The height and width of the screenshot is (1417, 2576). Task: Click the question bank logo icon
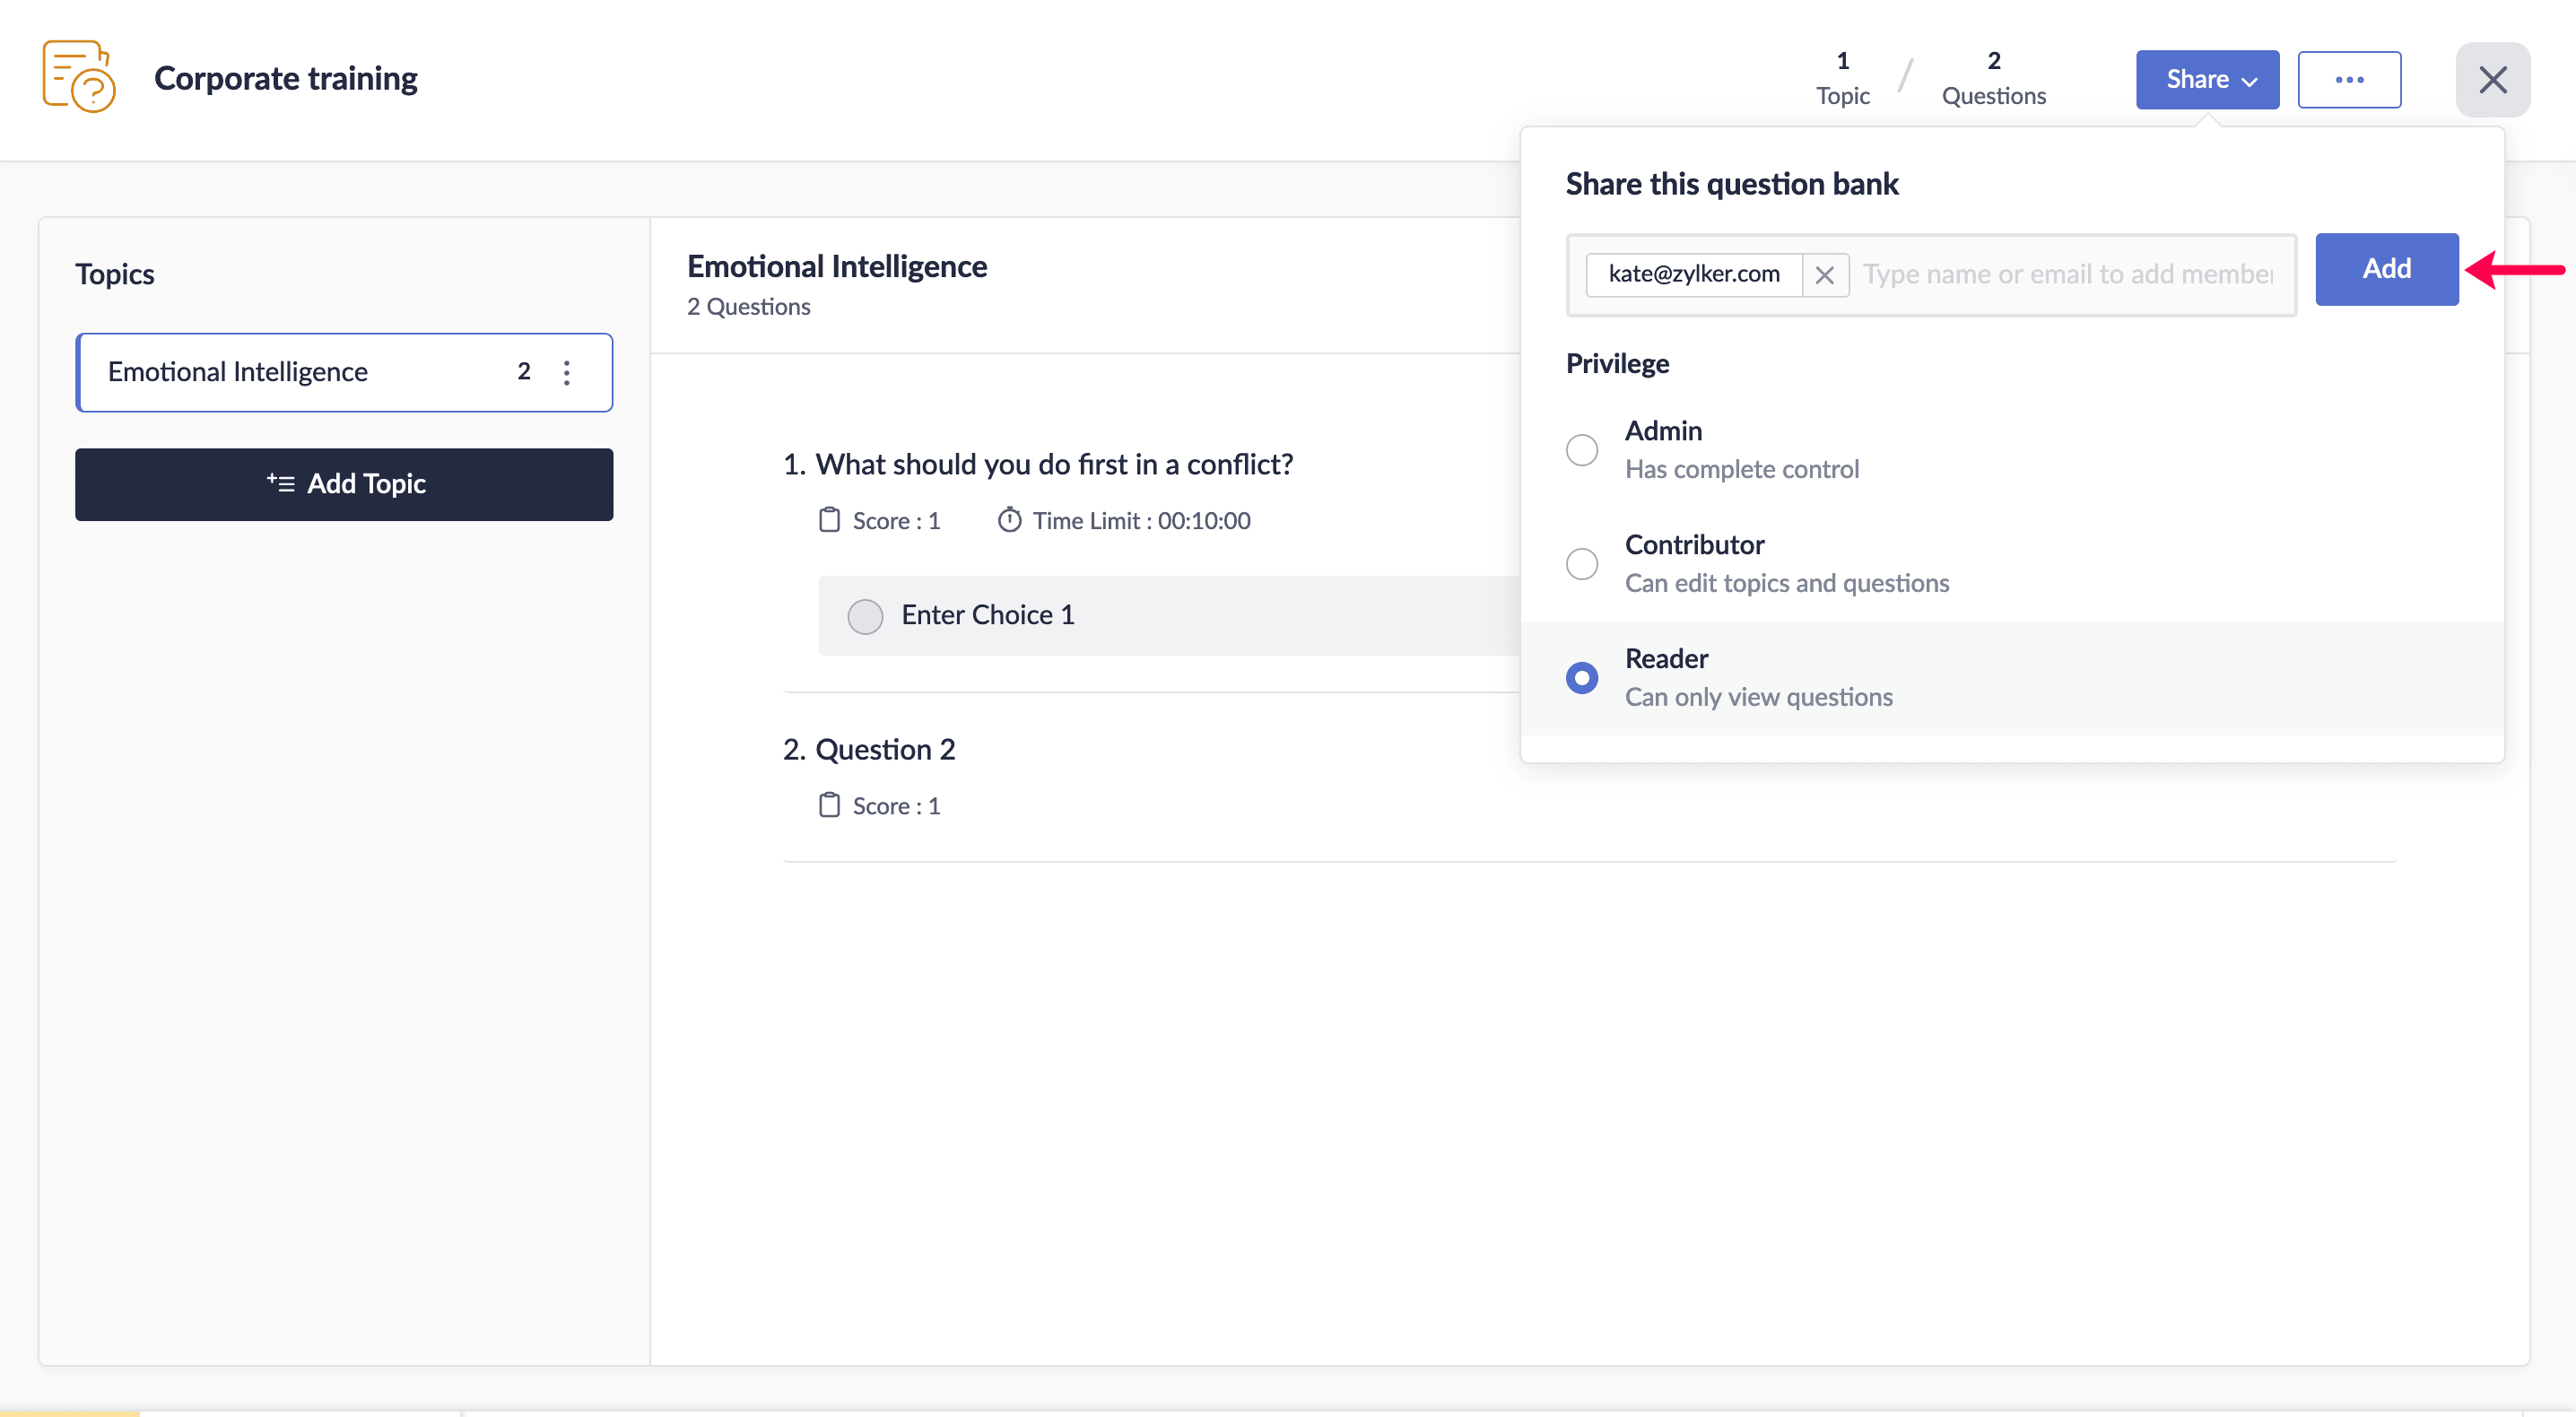(78, 77)
